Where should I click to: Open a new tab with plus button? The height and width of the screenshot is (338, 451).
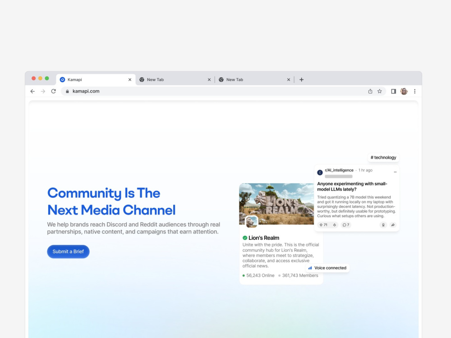click(x=301, y=80)
